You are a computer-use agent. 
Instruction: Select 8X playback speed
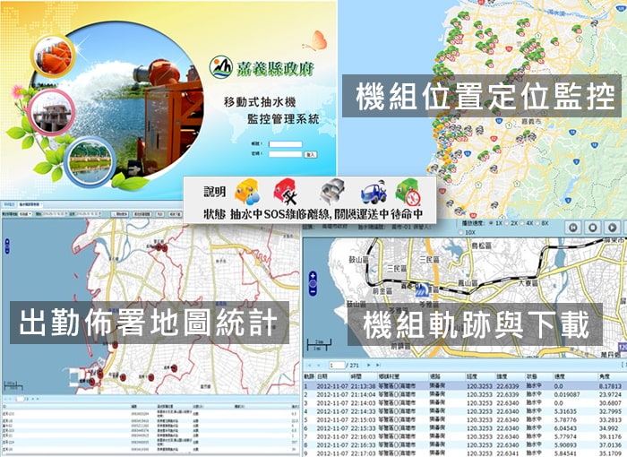538,223
